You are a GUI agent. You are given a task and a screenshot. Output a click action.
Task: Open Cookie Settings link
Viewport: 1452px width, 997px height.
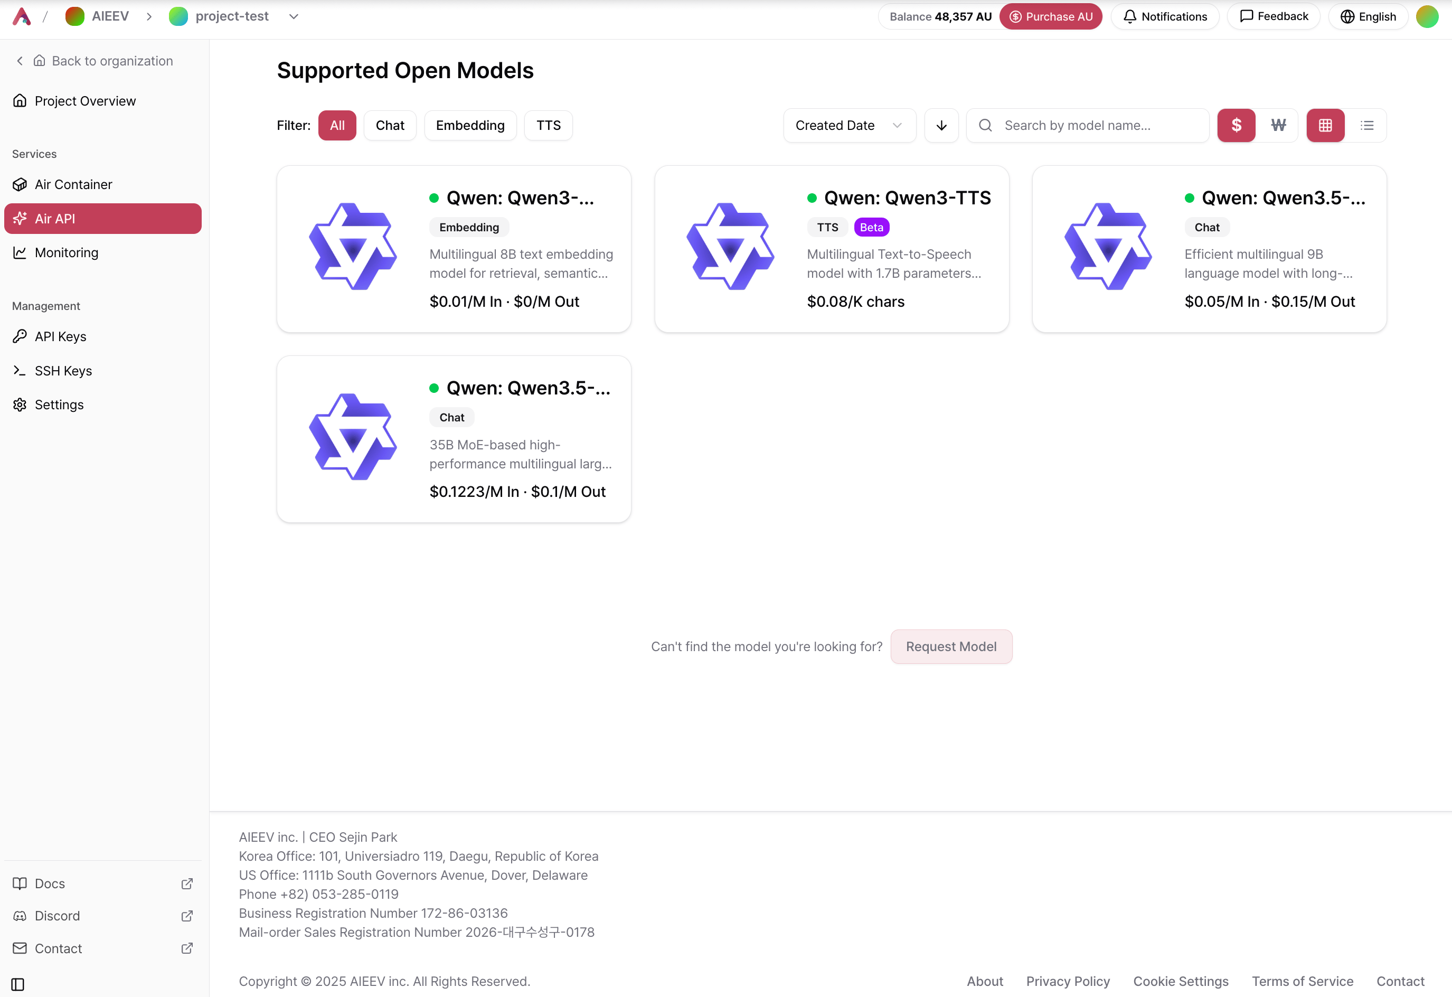[1181, 981]
